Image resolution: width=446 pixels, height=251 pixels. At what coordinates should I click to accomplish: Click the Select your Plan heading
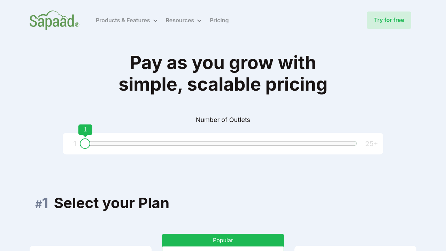tap(111, 203)
